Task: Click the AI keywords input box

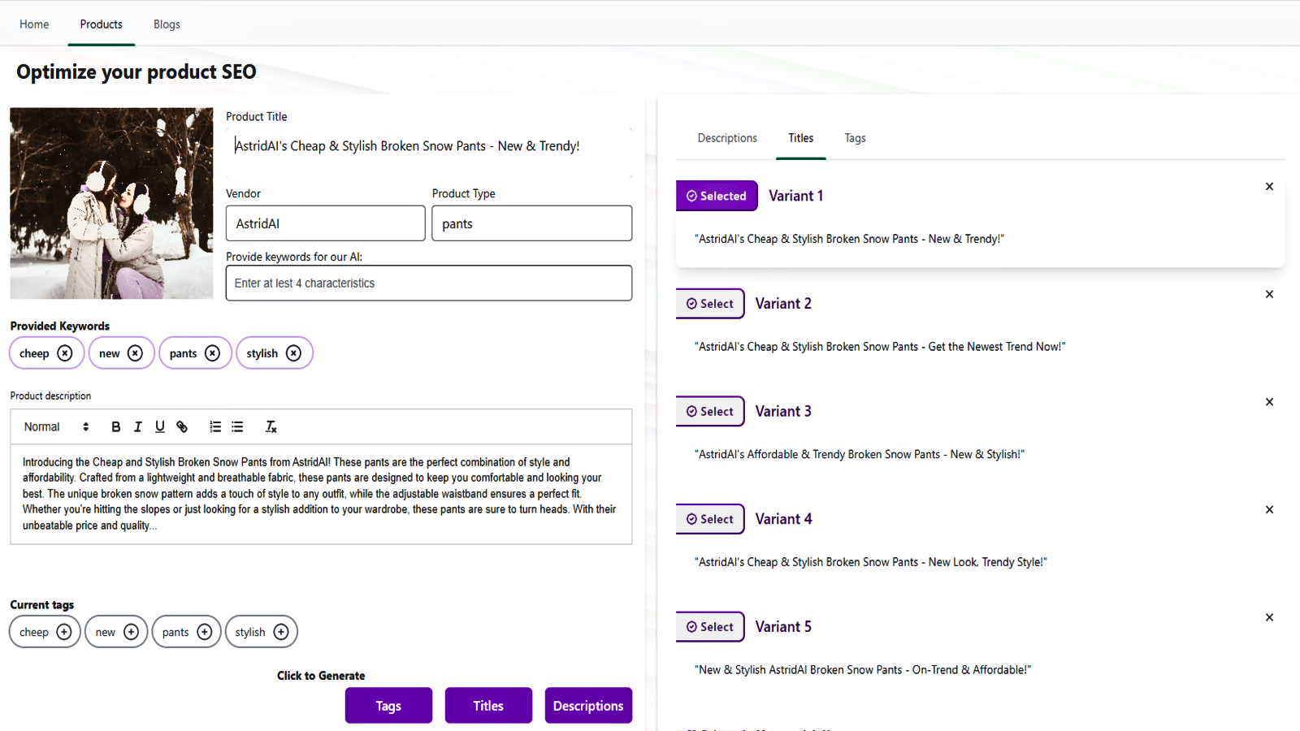Action: (x=429, y=283)
